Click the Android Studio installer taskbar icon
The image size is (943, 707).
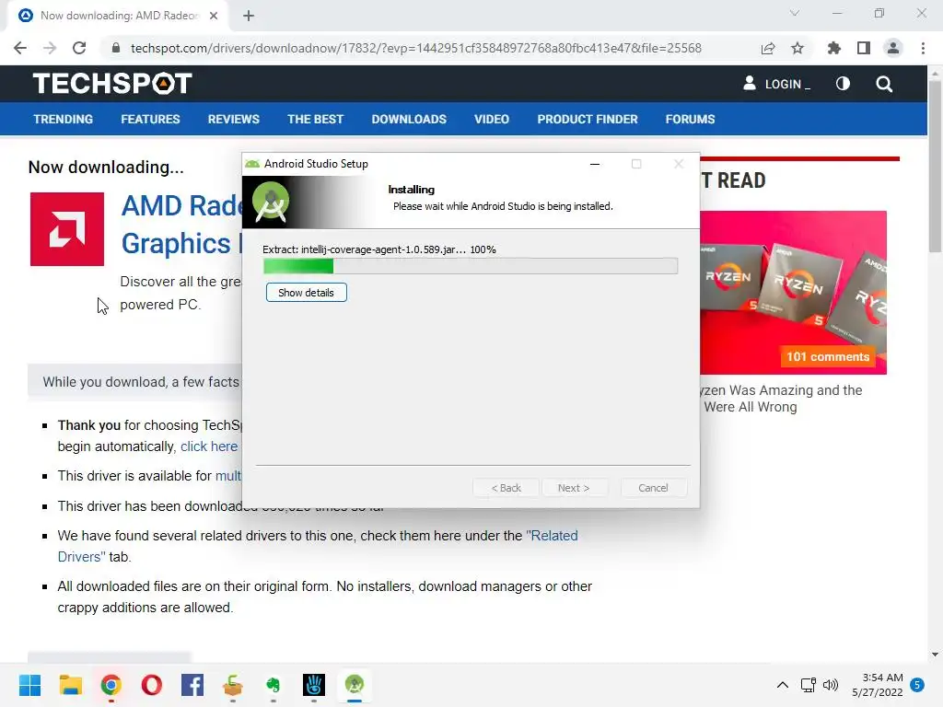[x=355, y=685]
